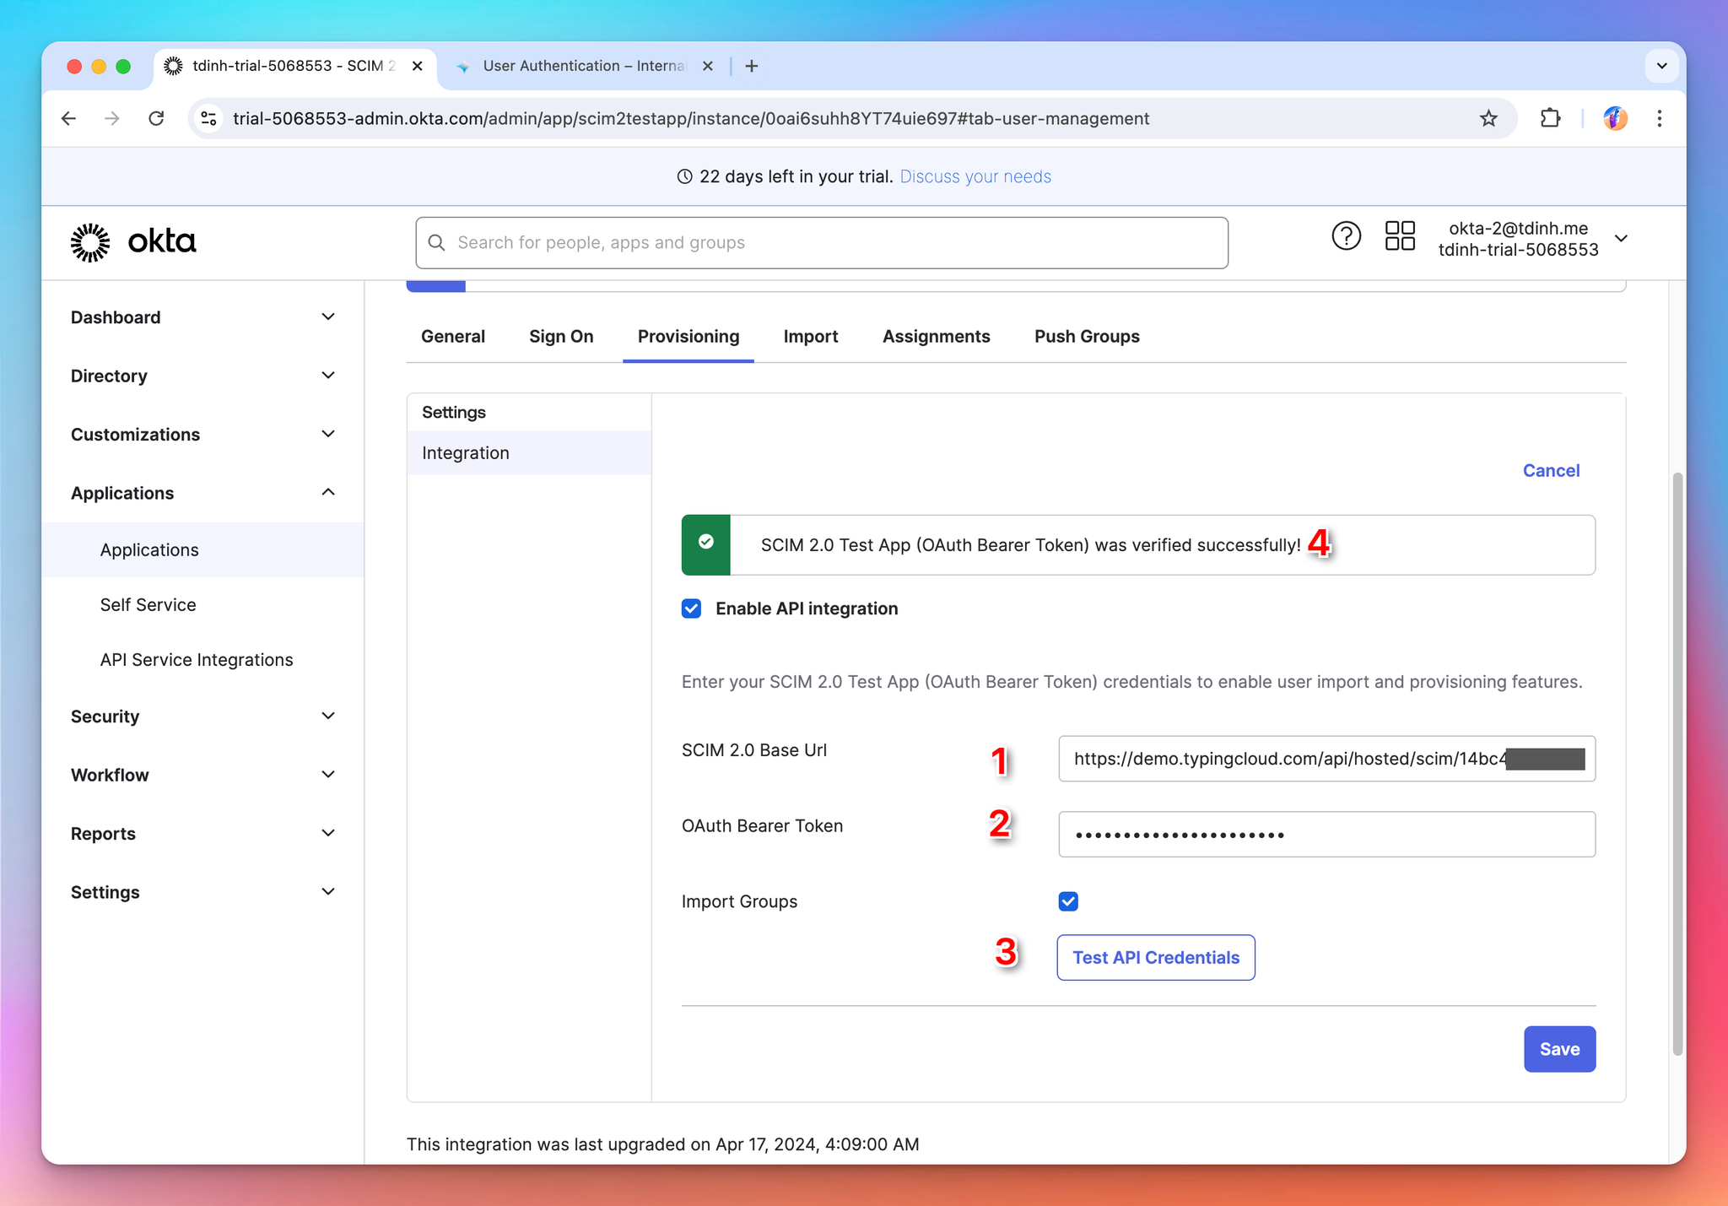This screenshot has width=1728, height=1206.
Task: Focus the Search for people, apps field
Action: (x=822, y=243)
